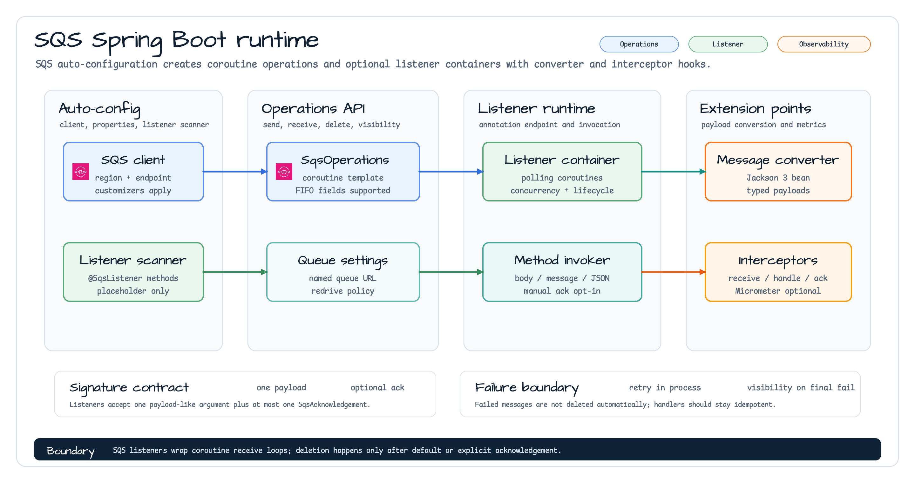Click 'placeholder only' text
This screenshot has height=483, width=915.
[x=133, y=291]
